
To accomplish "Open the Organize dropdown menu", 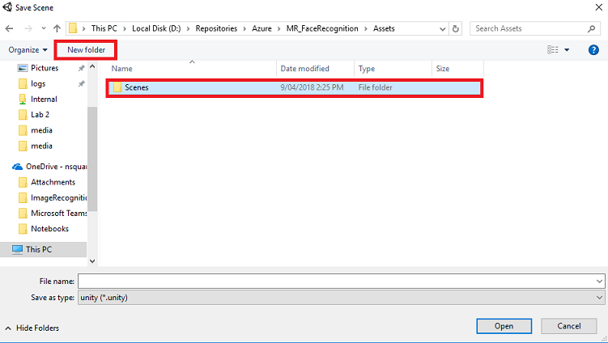I will tap(28, 50).
